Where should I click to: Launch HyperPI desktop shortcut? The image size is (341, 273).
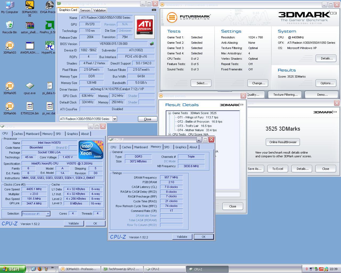(49, 47)
